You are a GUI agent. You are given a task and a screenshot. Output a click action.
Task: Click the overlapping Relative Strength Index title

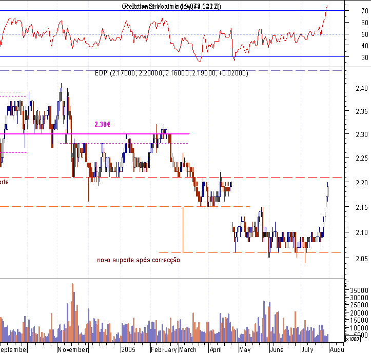pos(171,6)
